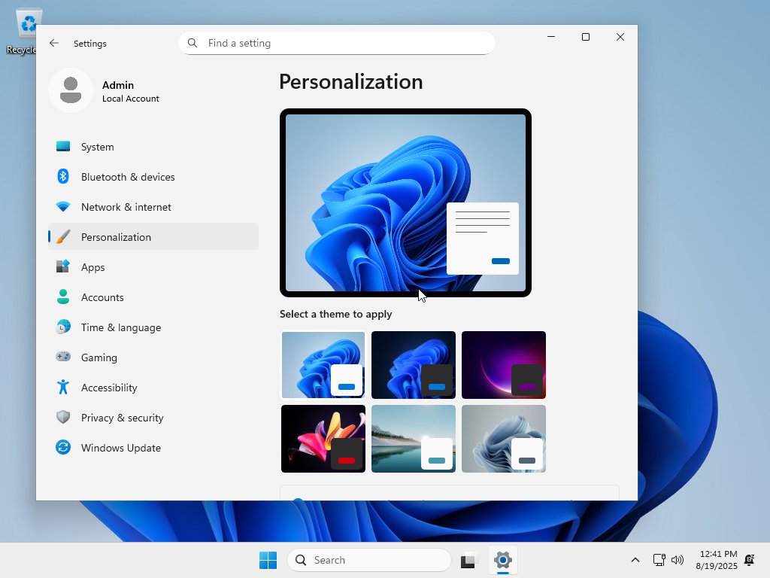Open the notification bell icon
Image resolution: width=770 pixels, height=578 pixels.
pos(750,560)
